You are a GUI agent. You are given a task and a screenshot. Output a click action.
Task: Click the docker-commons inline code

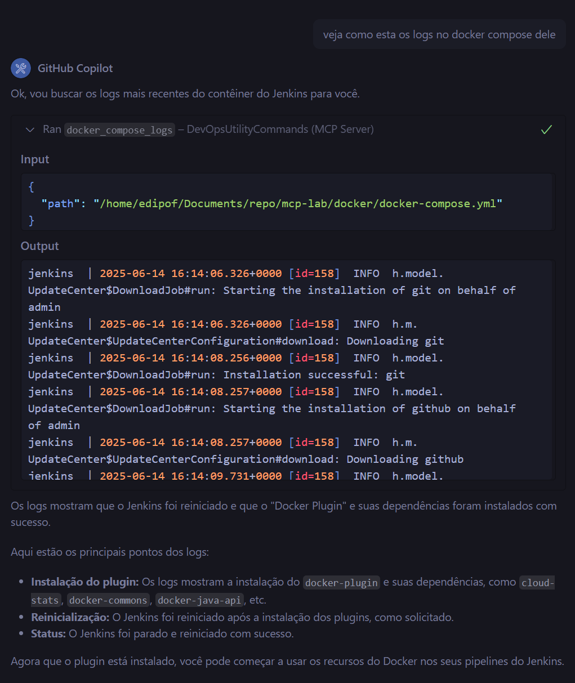(108, 600)
